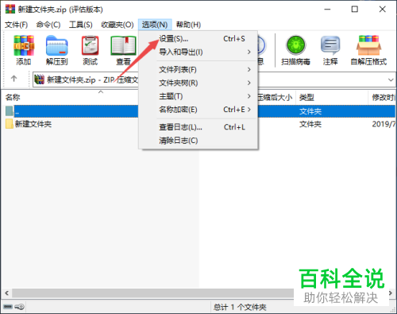Click status text 总计 1 个文件夹

pyautogui.click(x=240, y=307)
